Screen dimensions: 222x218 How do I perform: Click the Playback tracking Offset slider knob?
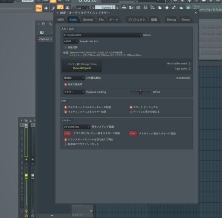tap(140, 92)
